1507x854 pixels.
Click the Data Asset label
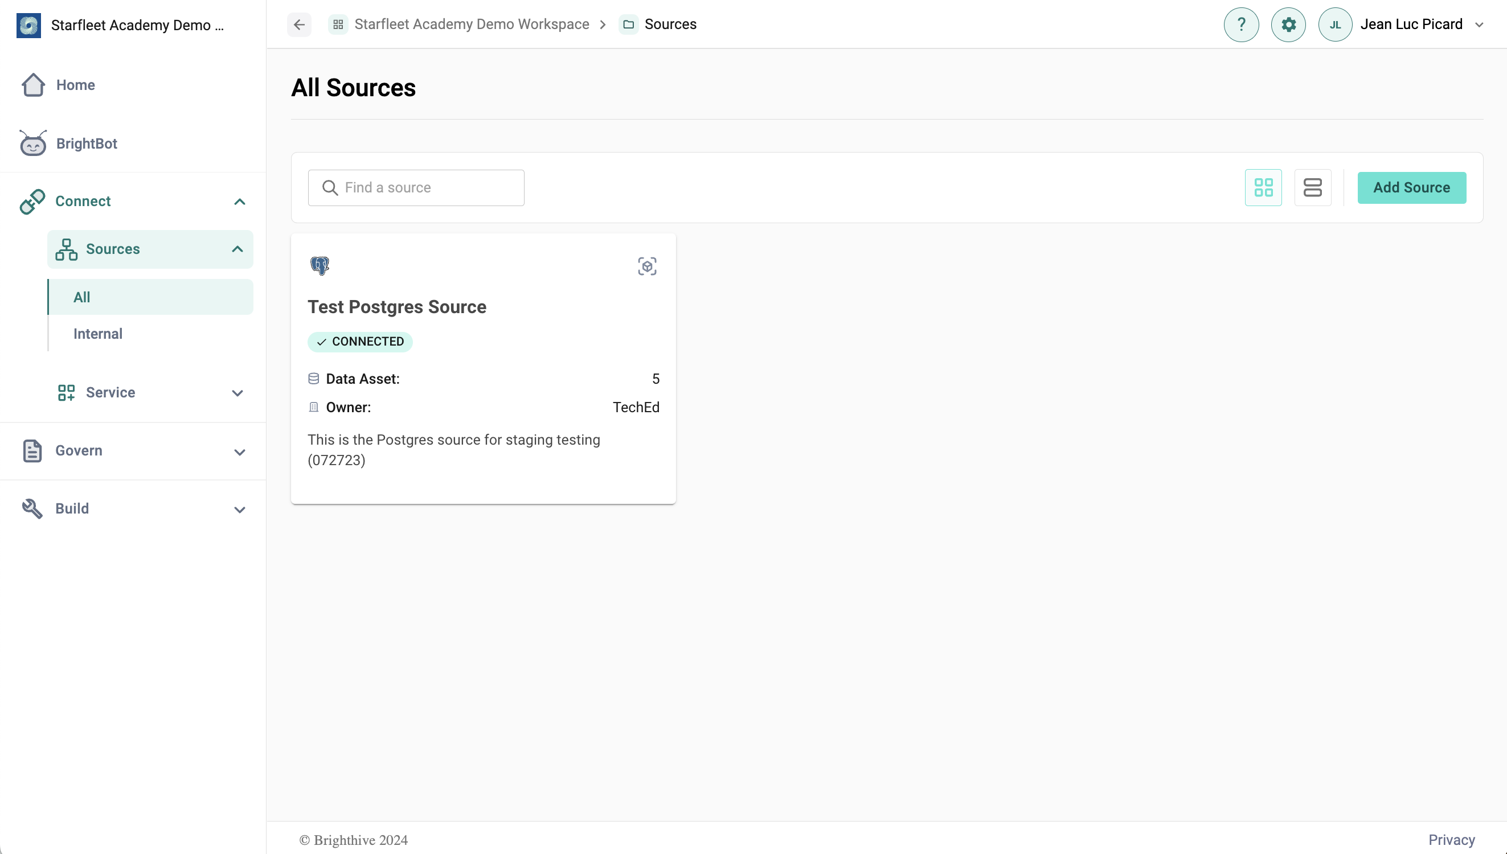pos(363,379)
